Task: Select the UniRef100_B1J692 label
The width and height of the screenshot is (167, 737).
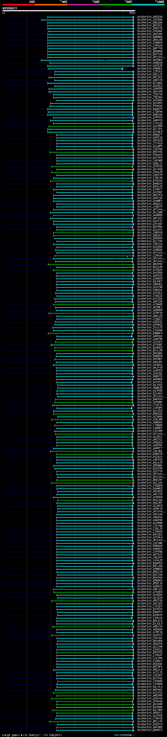Action: click(150, 385)
